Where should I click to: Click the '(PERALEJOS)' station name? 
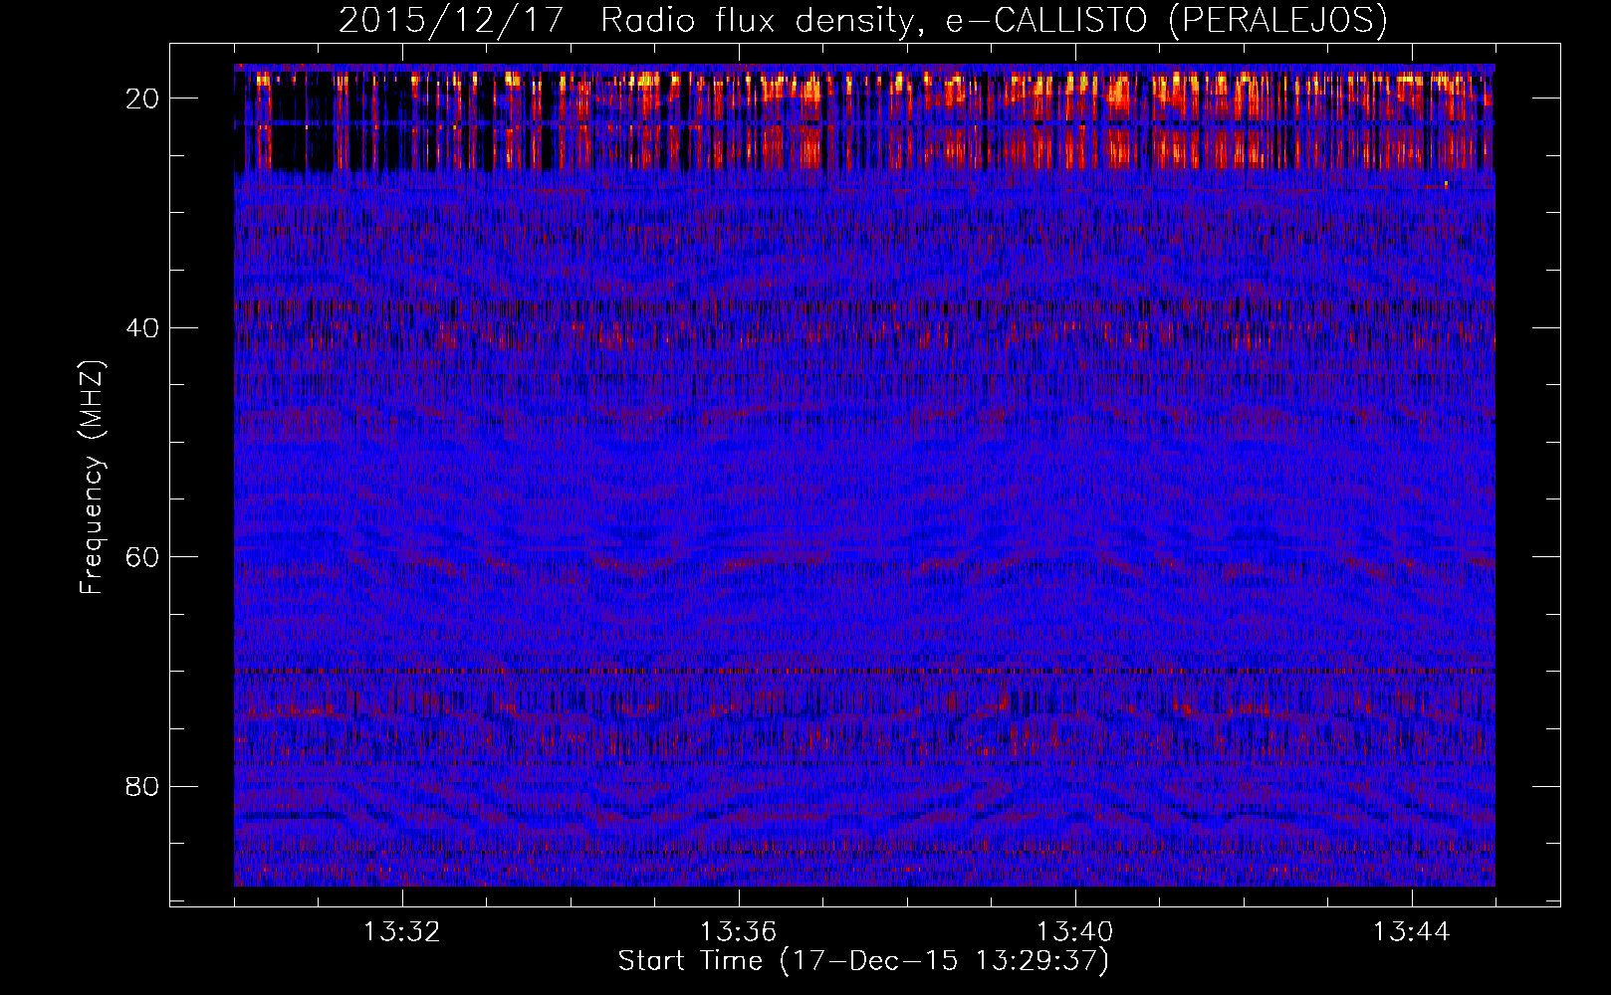point(1277,20)
